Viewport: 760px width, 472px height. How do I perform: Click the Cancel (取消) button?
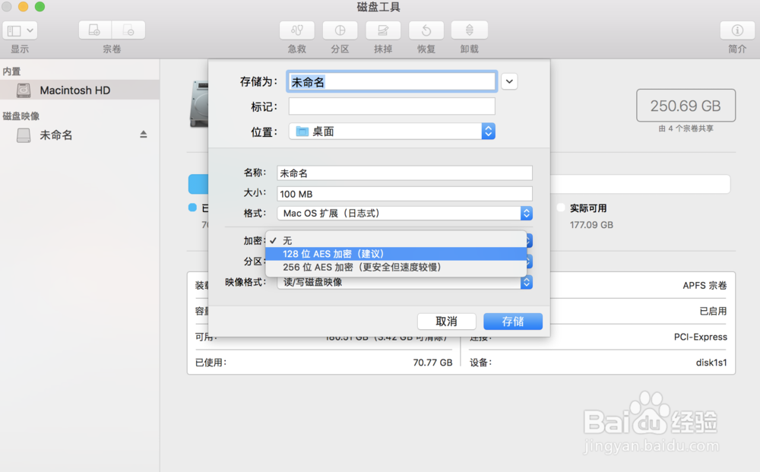coord(446,322)
